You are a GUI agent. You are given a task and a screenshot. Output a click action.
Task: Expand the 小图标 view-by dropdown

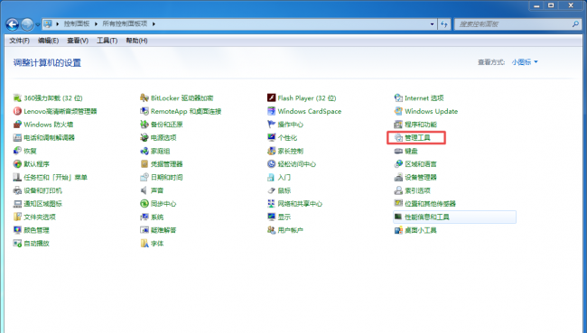click(x=525, y=62)
